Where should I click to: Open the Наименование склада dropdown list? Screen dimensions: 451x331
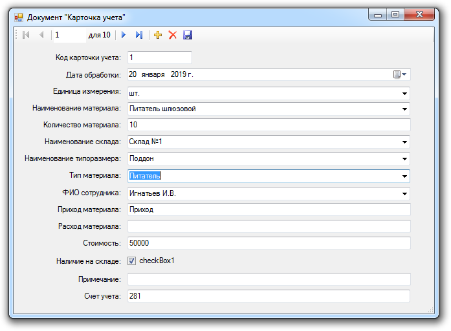tap(404, 142)
